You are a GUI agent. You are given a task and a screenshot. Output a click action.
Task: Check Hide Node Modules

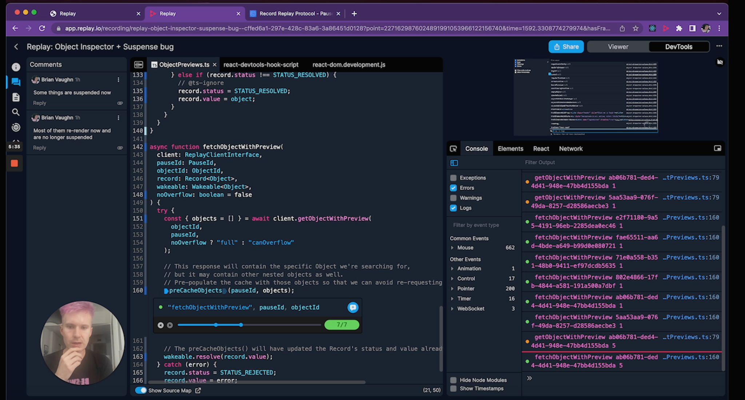(453, 380)
